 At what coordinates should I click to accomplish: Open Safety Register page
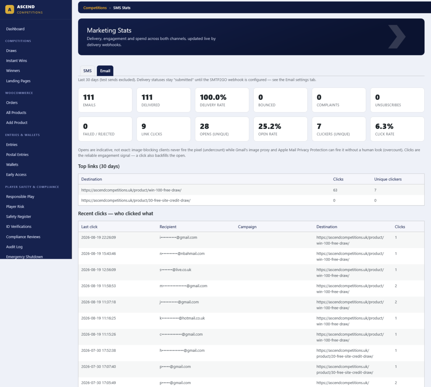(19, 217)
